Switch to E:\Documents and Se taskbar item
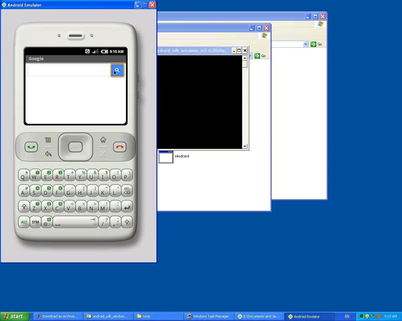Viewport: 402px width, 321px height. (259, 316)
